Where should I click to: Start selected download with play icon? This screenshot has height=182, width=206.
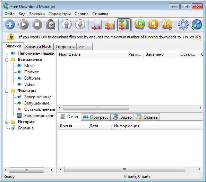pyautogui.click(x=24, y=25)
